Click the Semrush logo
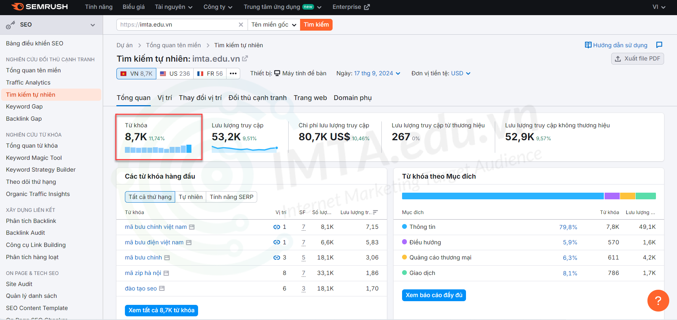The image size is (677, 320). (x=40, y=7)
